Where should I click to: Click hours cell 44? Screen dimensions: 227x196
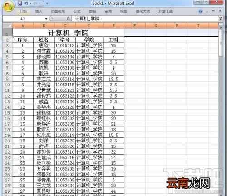click(113, 191)
